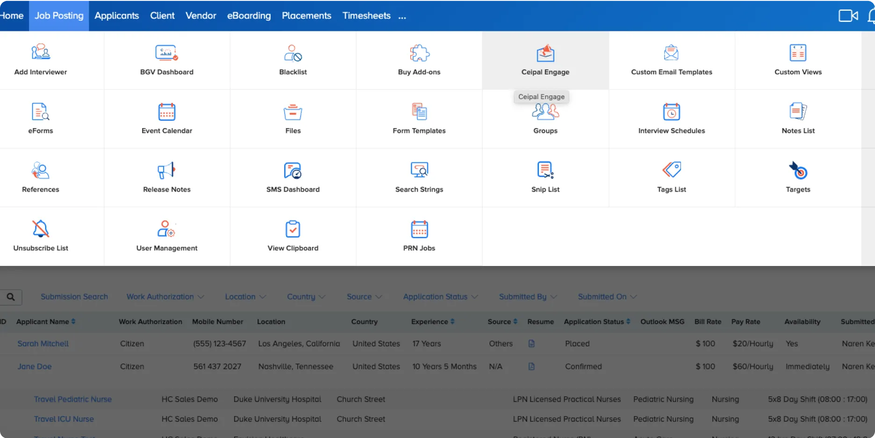This screenshot has height=438, width=875.
Task: Switch to Timesheets tab
Action: pos(366,15)
